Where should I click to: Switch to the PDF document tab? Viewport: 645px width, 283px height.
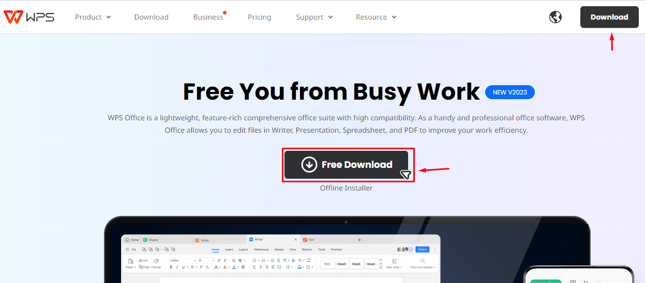tap(309, 240)
